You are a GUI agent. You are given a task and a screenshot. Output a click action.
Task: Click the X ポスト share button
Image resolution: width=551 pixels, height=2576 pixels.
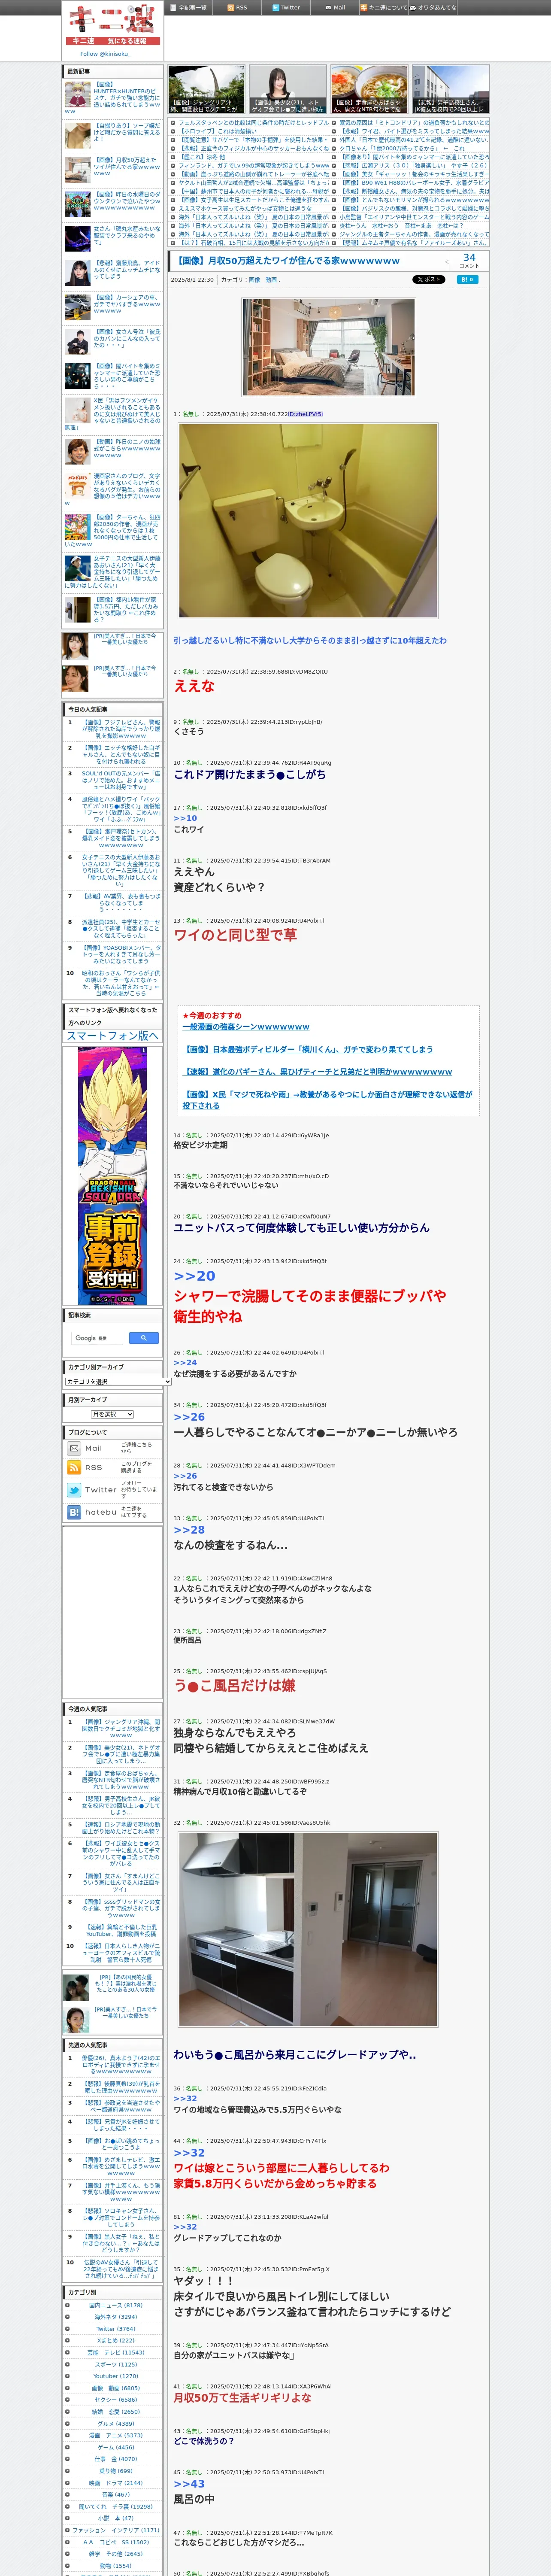coord(429,280)
